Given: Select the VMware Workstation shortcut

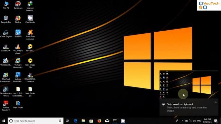Looking at the screenshot, I should (18, 63).
